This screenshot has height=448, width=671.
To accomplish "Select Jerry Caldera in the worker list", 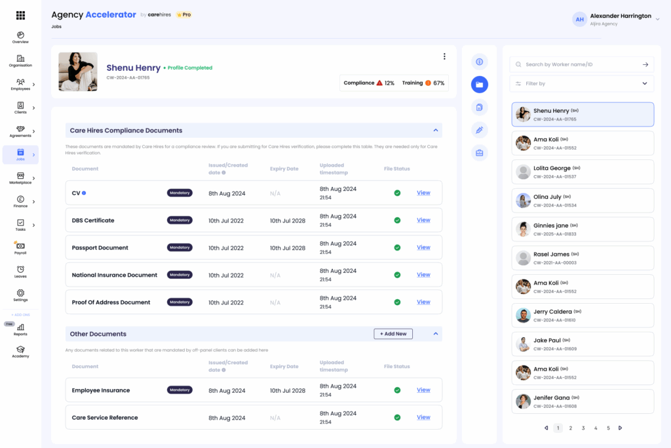I will point(582,316).
